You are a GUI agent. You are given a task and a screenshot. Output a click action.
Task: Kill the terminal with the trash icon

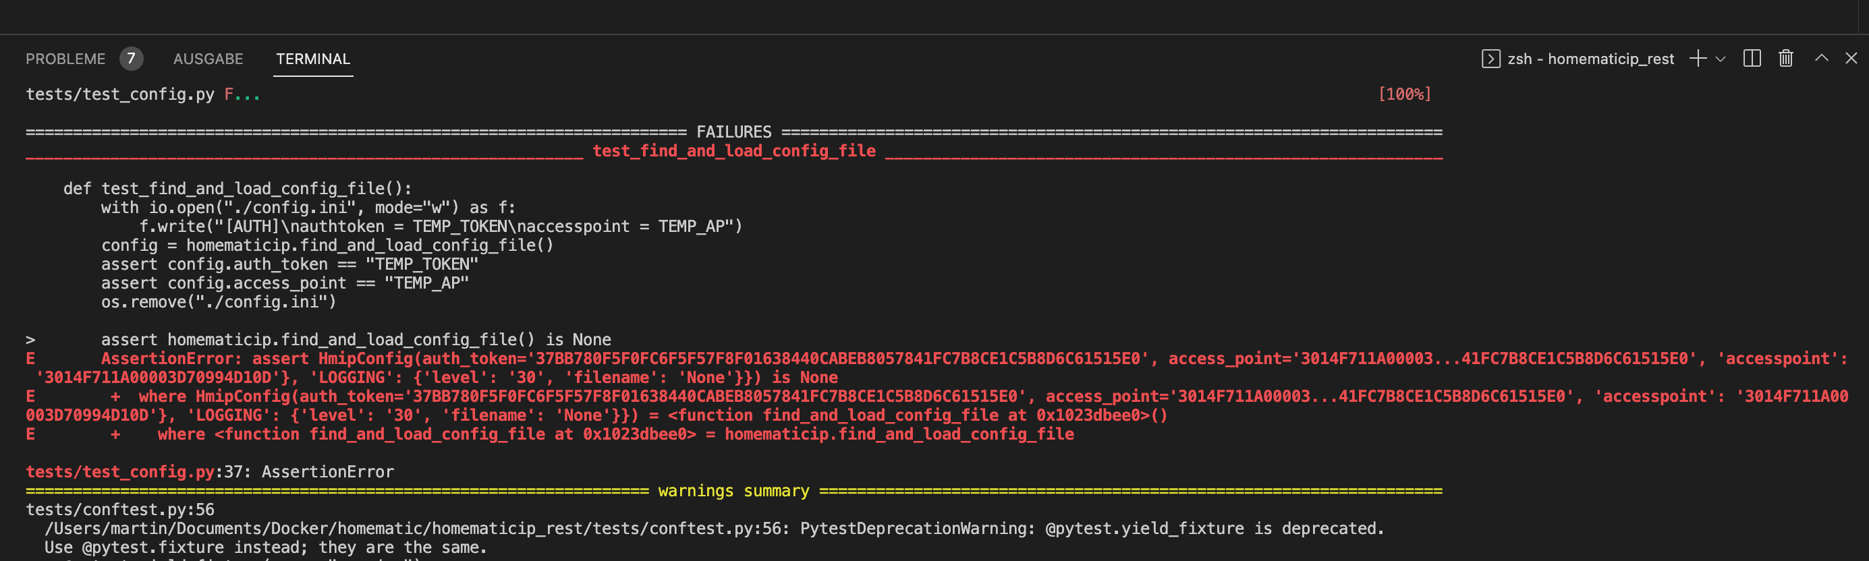click(x=1785, y=59)
